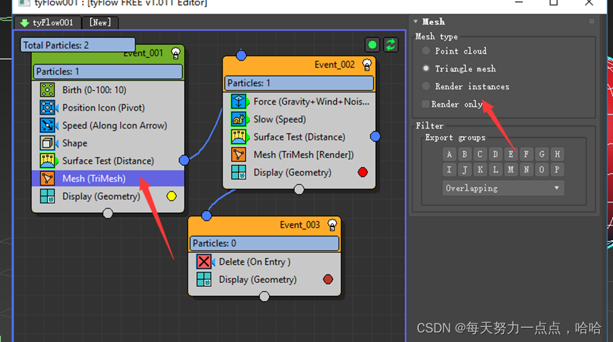
Task: Open the [New] flow tab
Action: (x=100, y=22)
